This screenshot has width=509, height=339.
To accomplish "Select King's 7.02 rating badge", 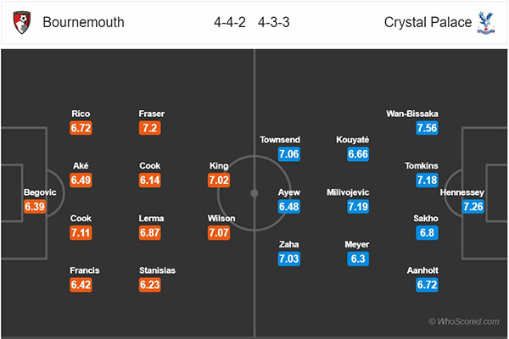I will [x=219, y=180].
